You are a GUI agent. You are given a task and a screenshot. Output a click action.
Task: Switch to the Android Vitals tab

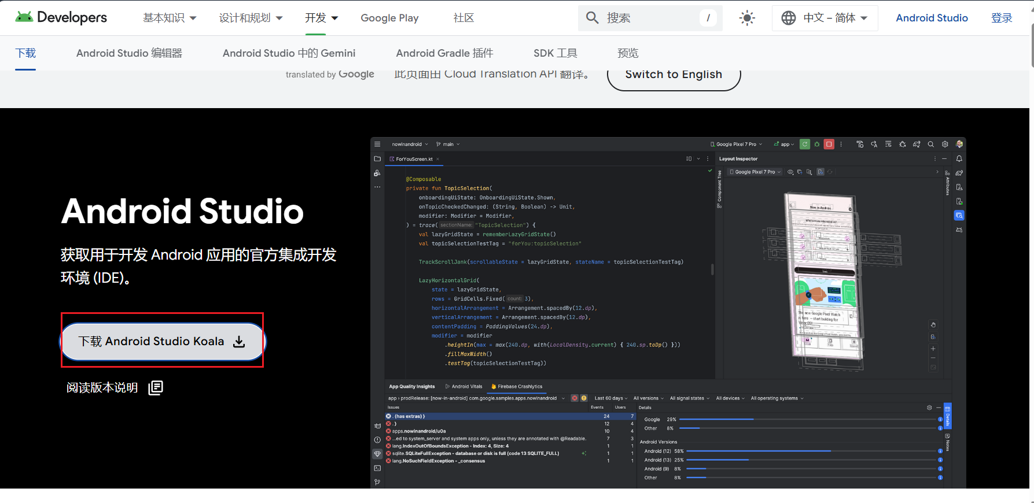point(463,386)
